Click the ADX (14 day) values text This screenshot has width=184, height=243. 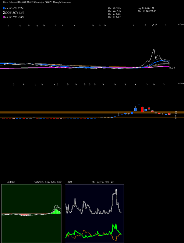click(x=103, y=182)
